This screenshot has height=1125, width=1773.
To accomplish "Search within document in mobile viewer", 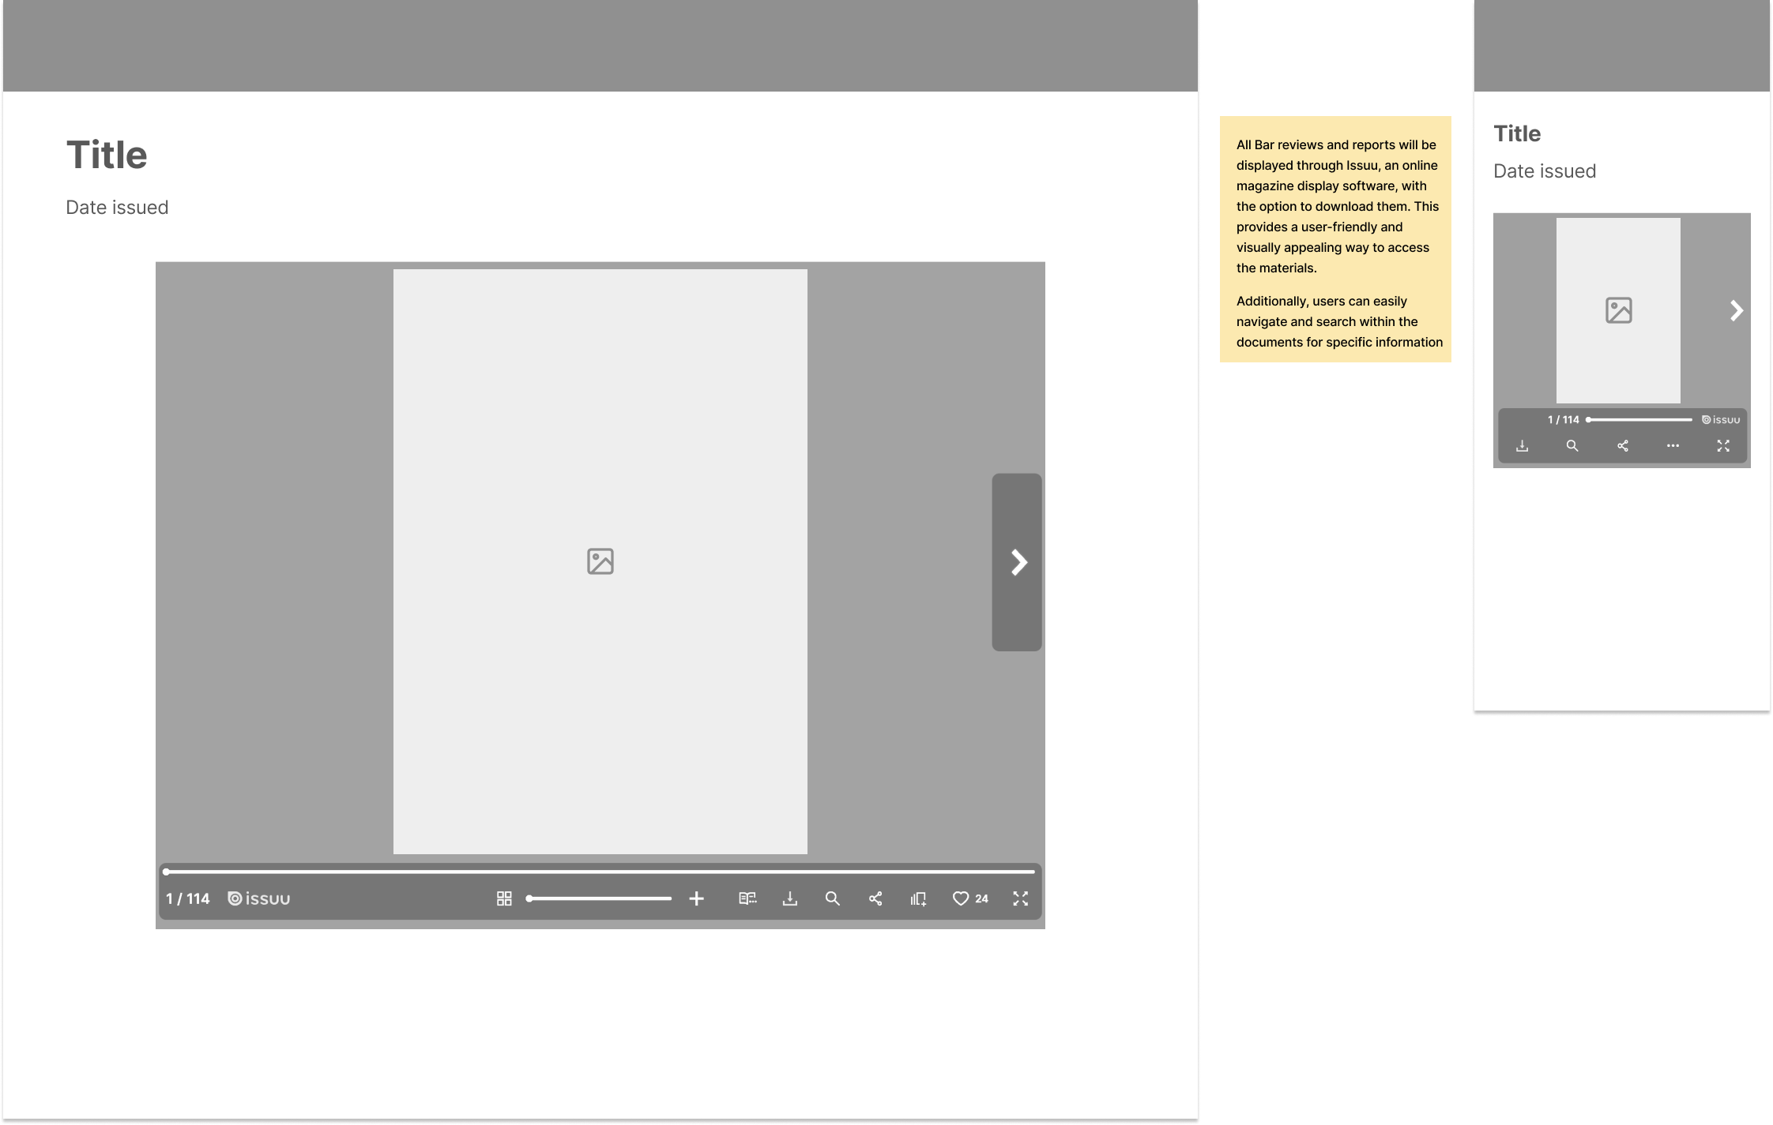I will coord(1572,446).
